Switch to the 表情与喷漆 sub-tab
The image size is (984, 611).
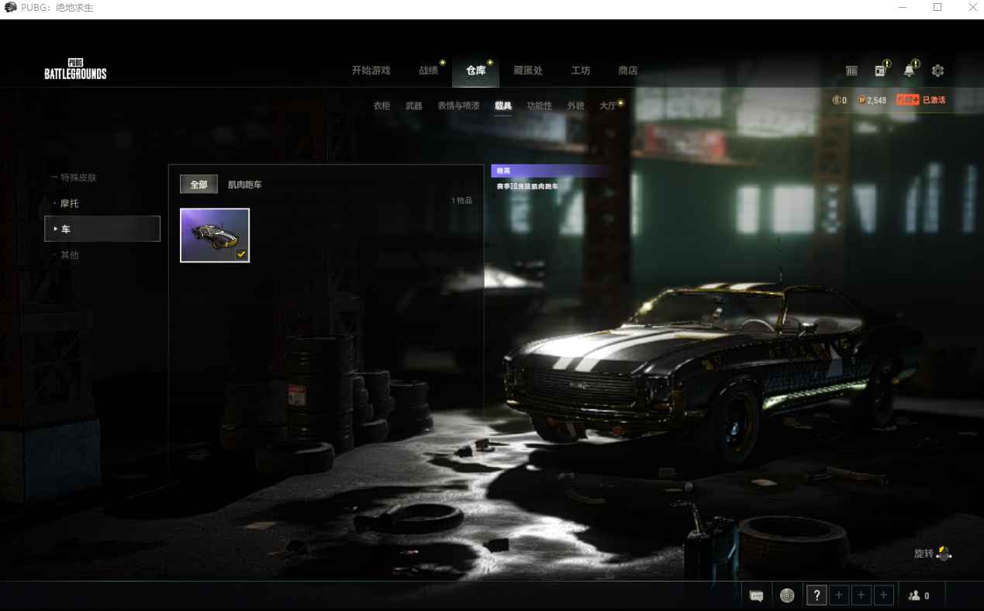pyautogui.click(x=458, y=105)
